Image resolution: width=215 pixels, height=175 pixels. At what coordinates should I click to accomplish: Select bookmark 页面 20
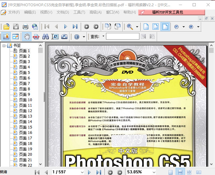[x=25, y=155]
